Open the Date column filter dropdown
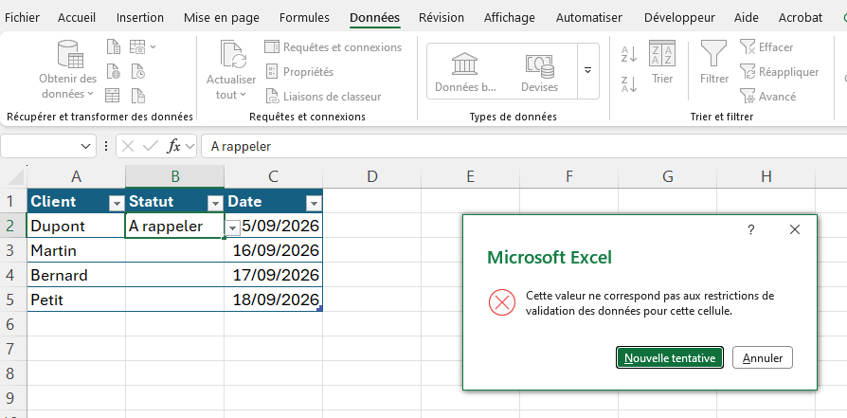The image size is (847, 418). (x=314, y=204)
